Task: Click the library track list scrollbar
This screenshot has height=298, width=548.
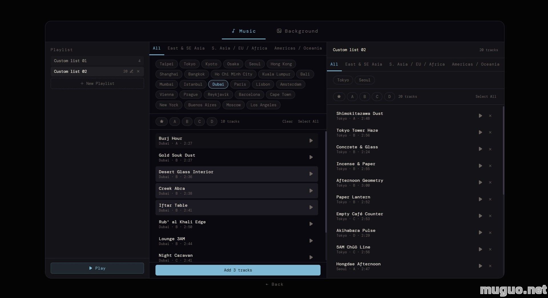Action: 326,182
